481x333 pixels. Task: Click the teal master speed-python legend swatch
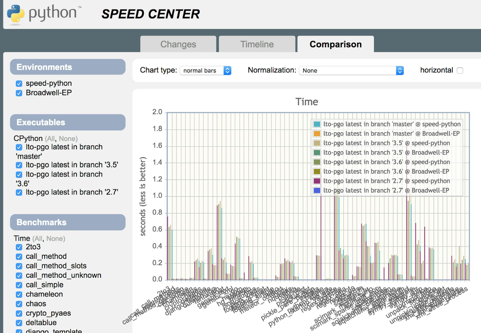point(317,124)
